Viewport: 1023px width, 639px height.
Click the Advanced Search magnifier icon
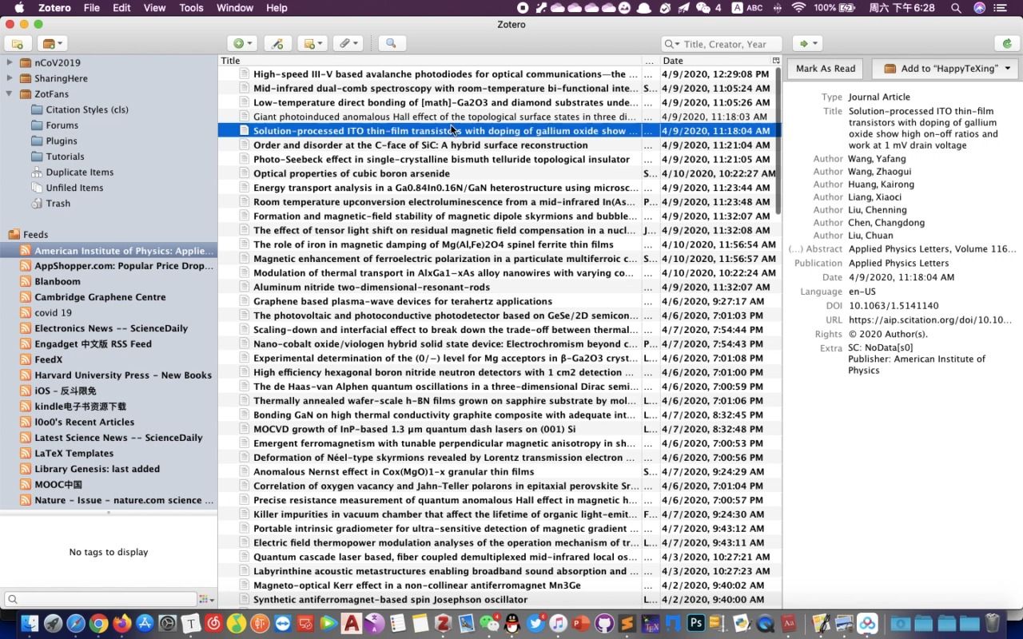pyautogui.click(x=390, y=44)
